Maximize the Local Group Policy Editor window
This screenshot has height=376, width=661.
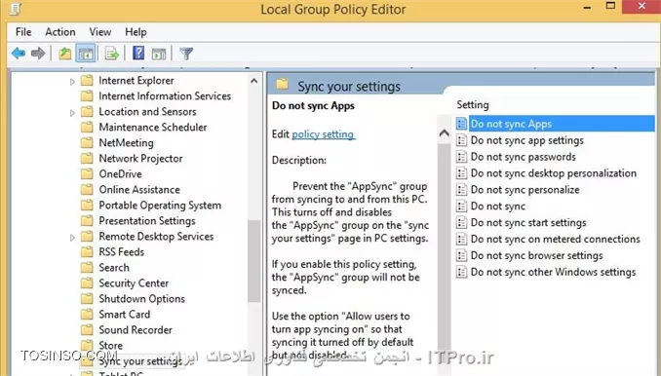610,6
